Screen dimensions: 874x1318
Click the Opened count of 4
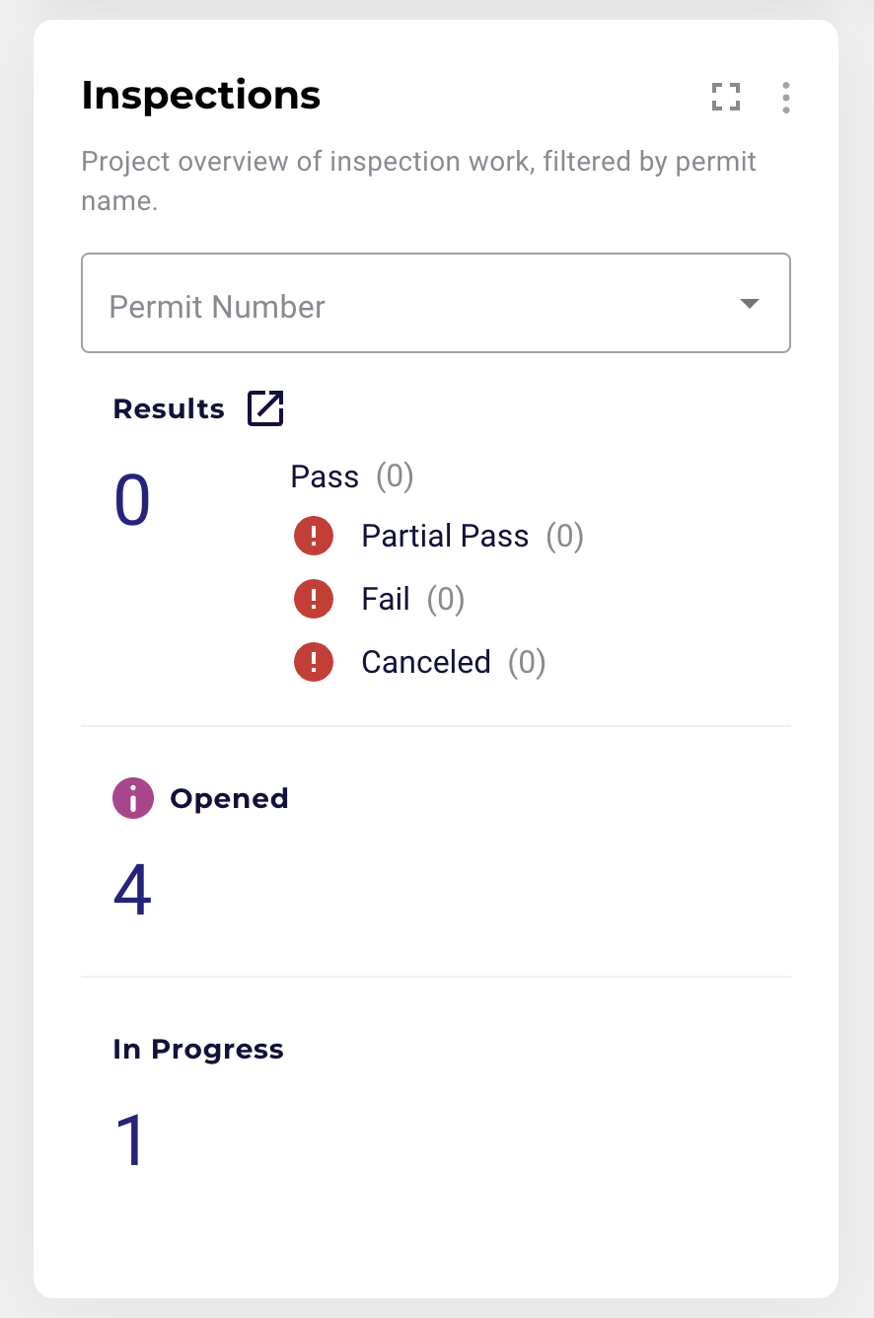[x=132, y=891]
